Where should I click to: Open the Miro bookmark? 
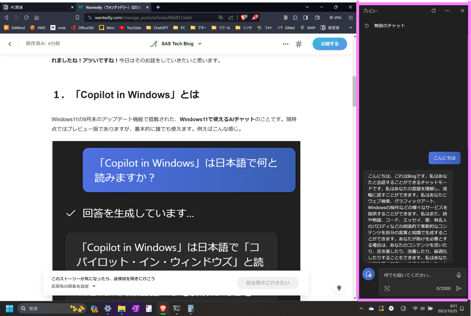[x=107, y=28]
